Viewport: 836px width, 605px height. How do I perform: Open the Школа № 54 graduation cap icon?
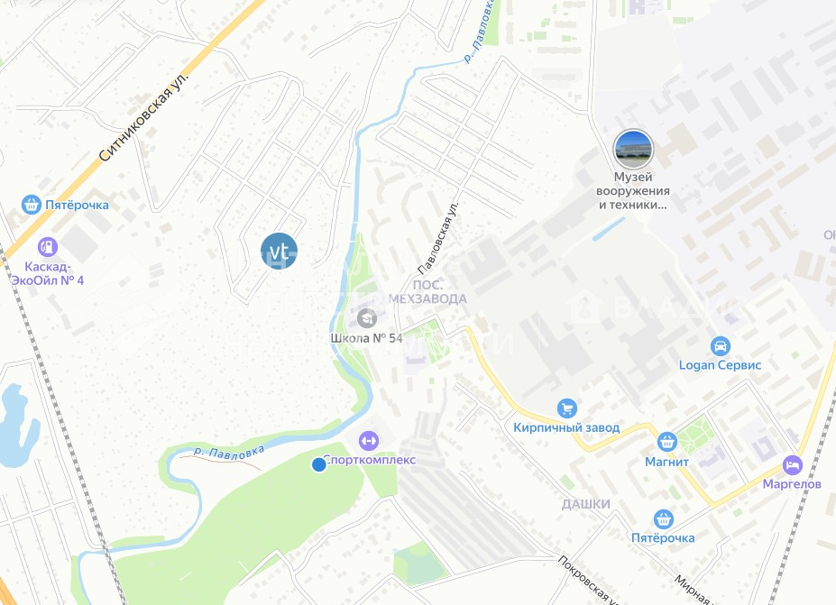pos(367,319)
